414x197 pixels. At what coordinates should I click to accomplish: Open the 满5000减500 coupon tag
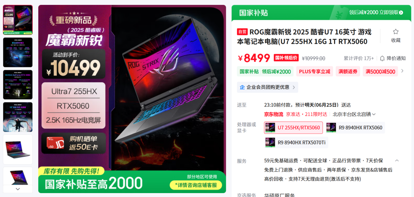pyautogui.click(x=380, y=72)
